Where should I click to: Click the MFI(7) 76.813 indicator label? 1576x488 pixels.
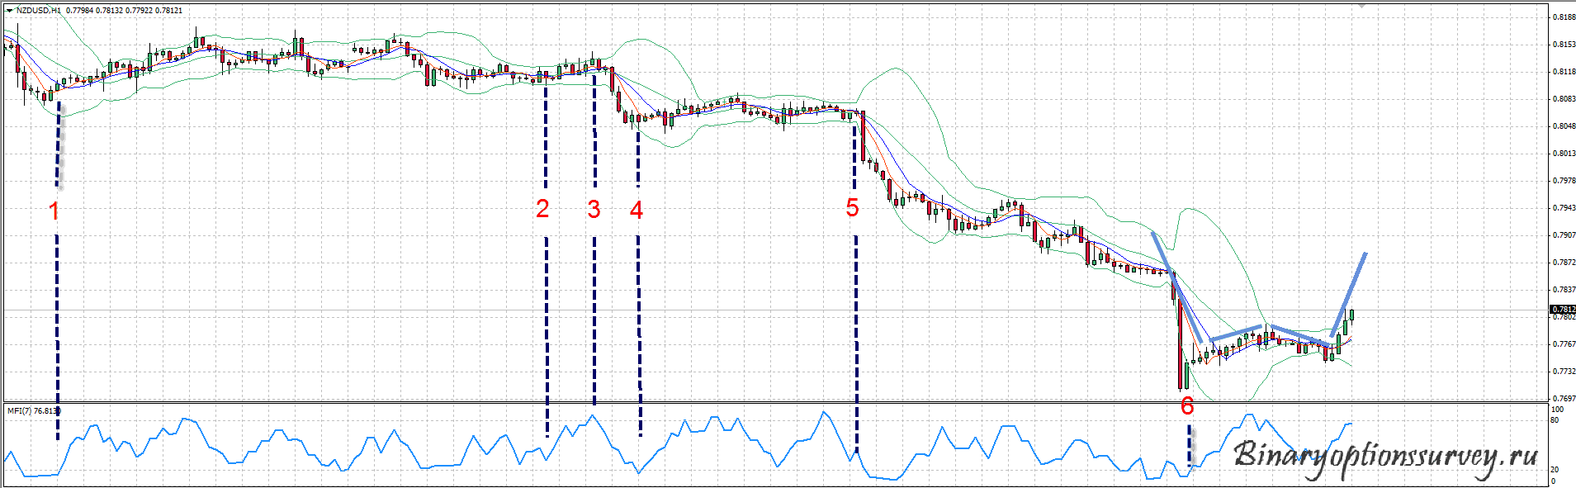tap(34, 410)
